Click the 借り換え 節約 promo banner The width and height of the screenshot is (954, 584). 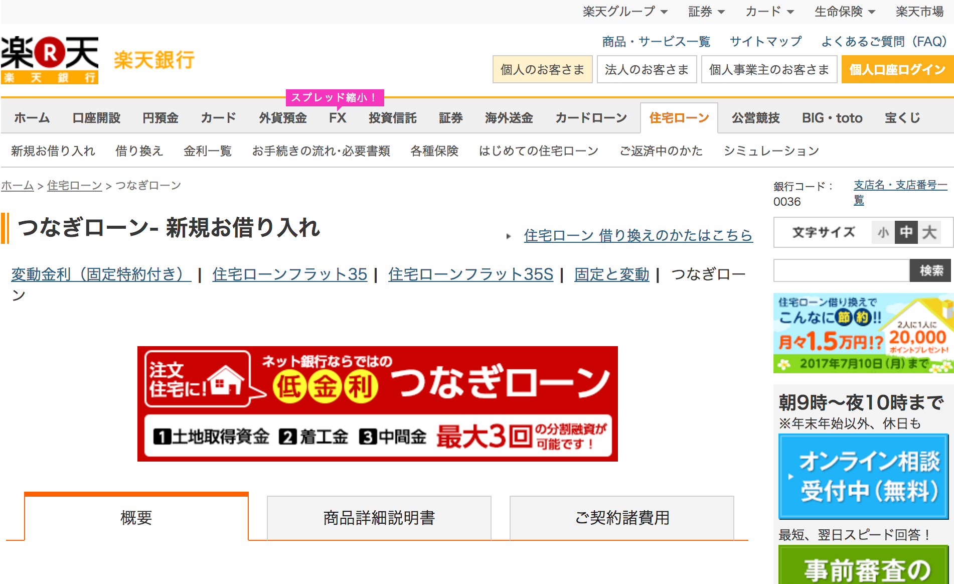pyautogui.click(x=863, y=333)
